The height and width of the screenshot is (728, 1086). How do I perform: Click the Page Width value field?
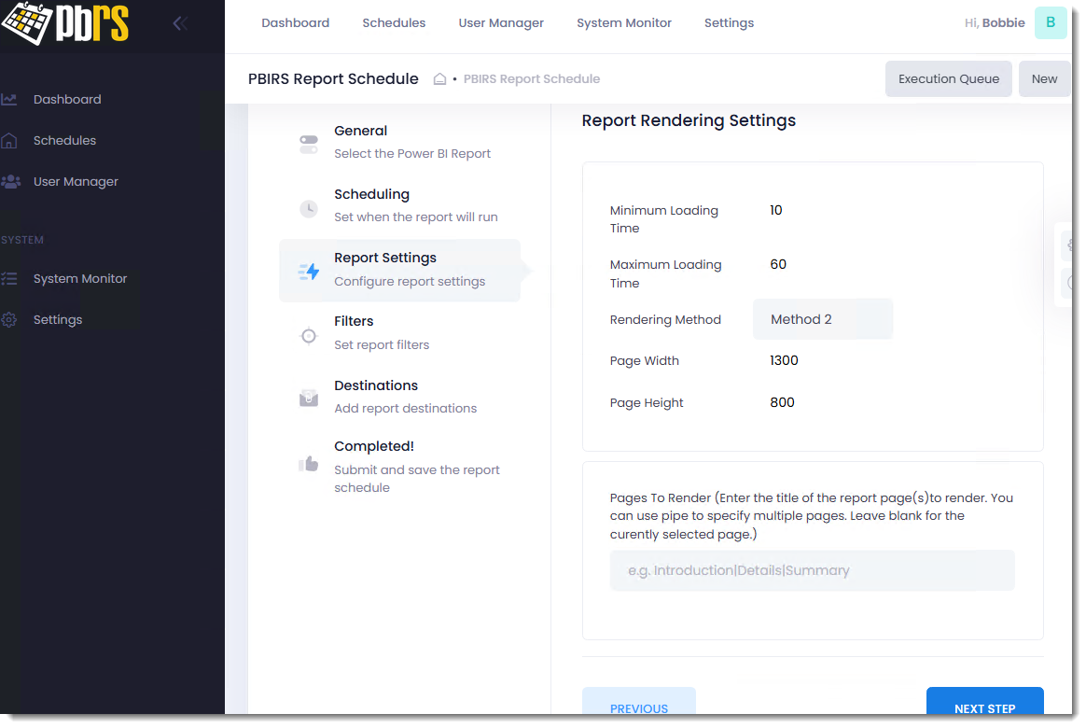point(784,361)
